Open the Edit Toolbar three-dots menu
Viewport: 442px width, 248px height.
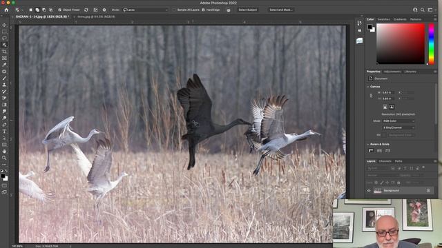[x=4, y=165]
